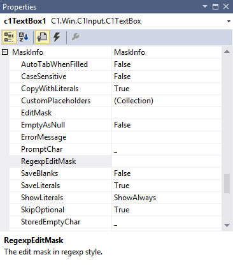Image resolution: width=233 pixels, height=271 pixels.
Task: Click the property grid scroll down arrow
Action: [227, 225]
